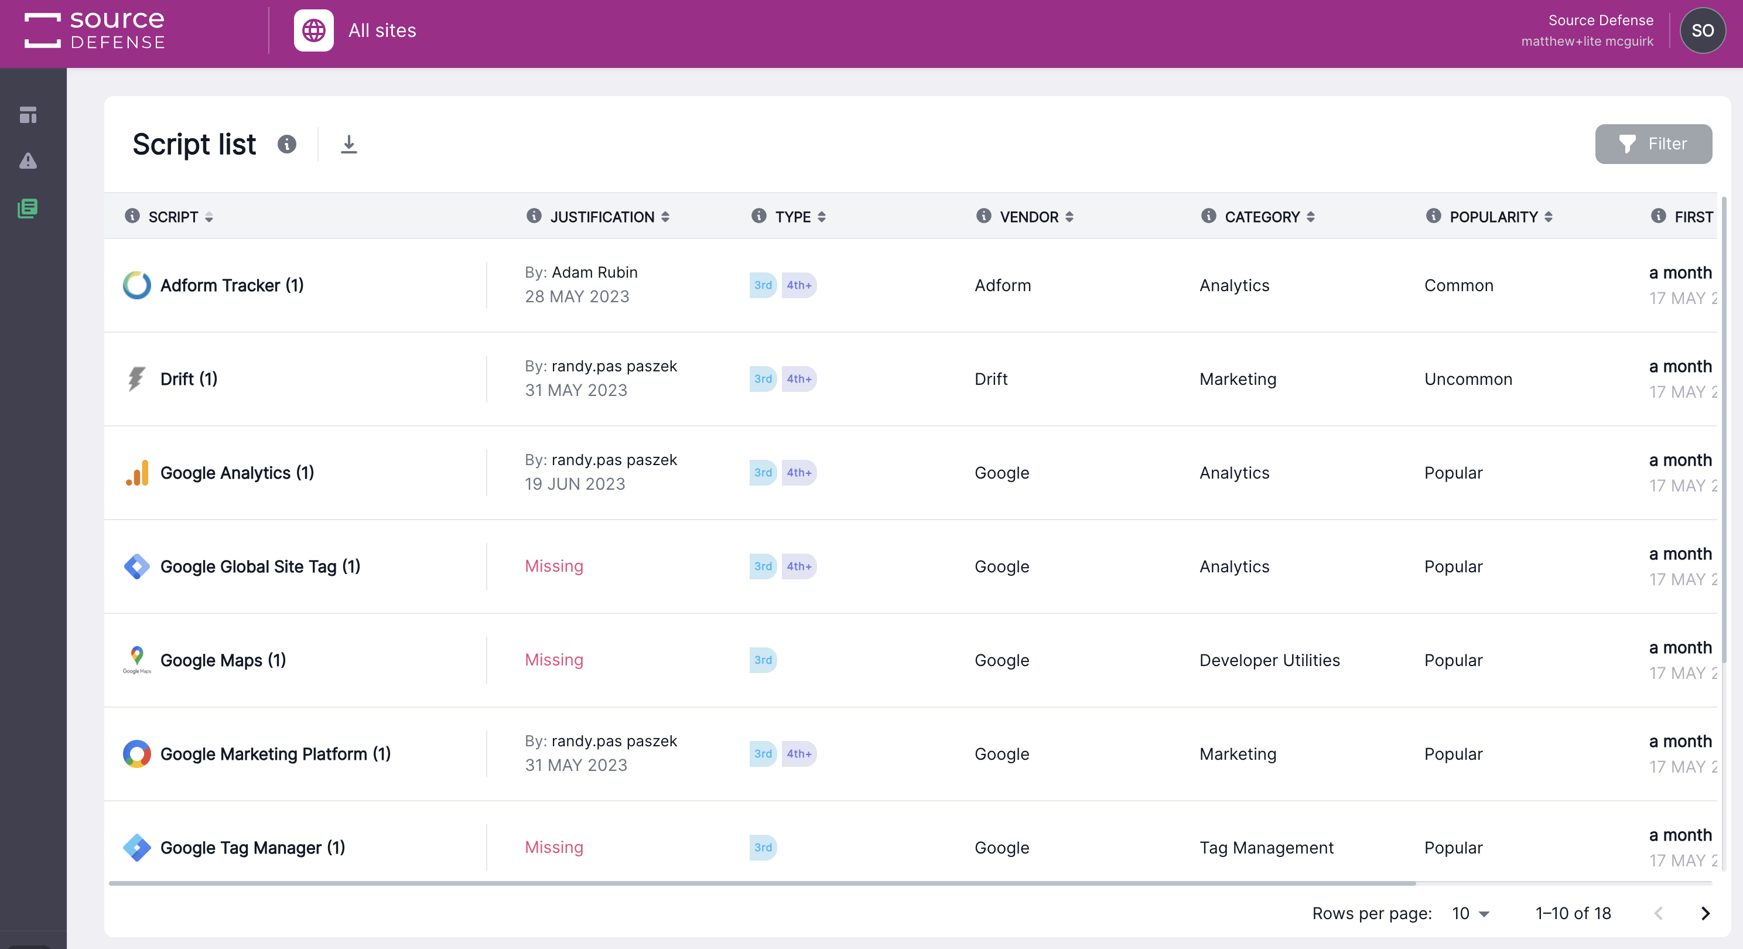
Task: Click the All sites globe icon
Action: pyautogui.click(x=313, y=30)
